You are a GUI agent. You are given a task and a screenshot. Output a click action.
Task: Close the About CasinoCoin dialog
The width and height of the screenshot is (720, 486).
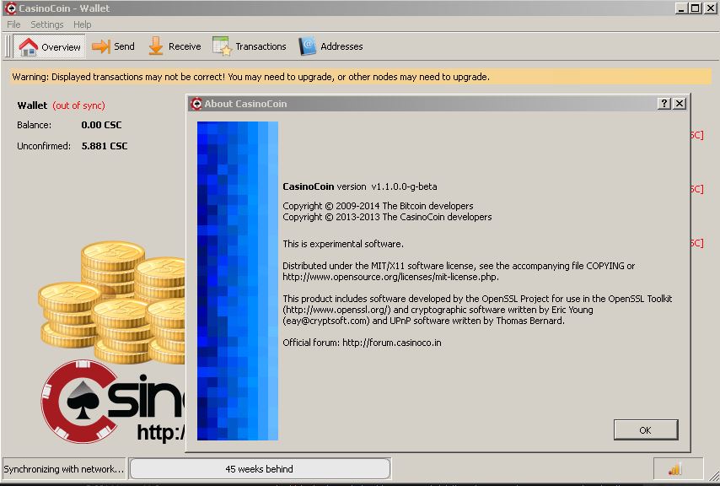point(680,103)
